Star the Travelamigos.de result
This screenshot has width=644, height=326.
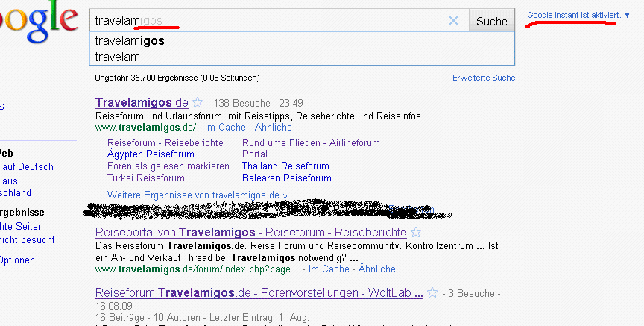pos(198,103)
